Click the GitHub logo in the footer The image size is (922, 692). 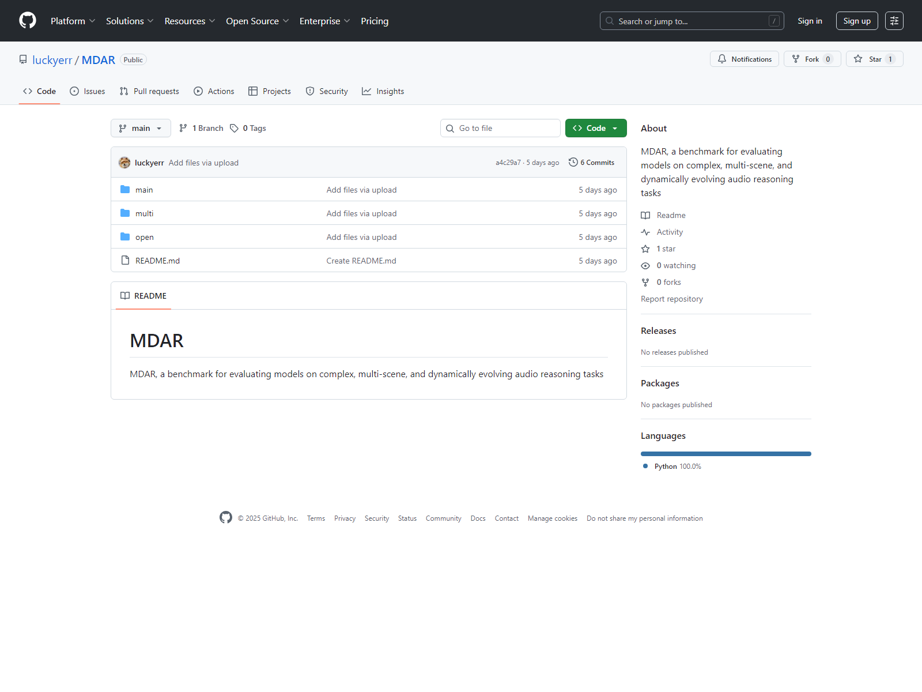coord(226,518)
